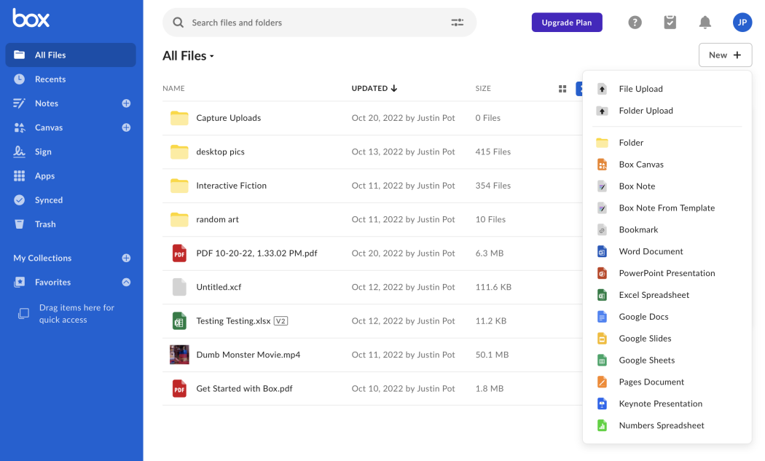Open the notifications bell
Screen dimensions: 765x461
[705, 23]
